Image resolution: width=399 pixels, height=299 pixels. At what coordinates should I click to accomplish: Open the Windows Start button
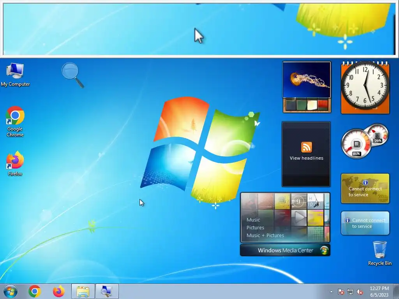point(11,291)
